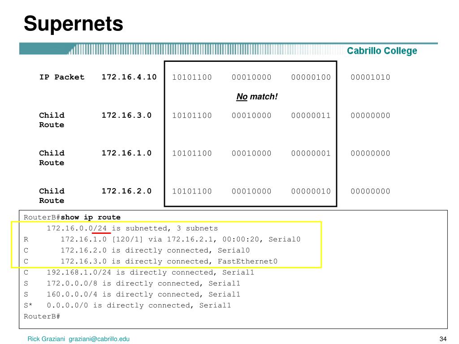The height and width of the screenshot is (344, 459).
Task: Click the timer "00:00:20"
Action: (241, 239)
